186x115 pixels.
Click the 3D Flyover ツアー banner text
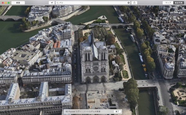click(83, 112)
